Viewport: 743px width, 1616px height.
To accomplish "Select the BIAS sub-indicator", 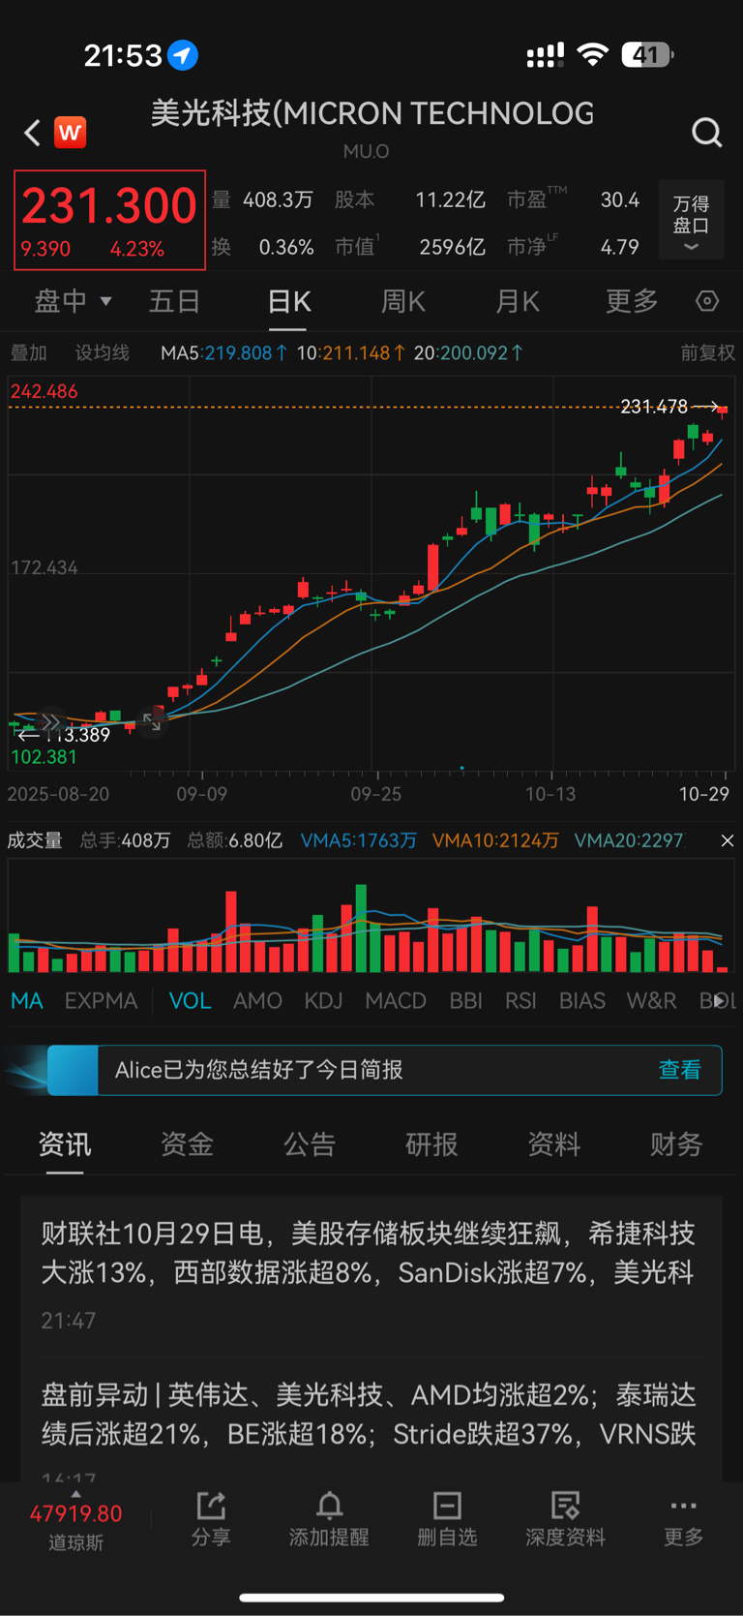I will [581, 1001].
